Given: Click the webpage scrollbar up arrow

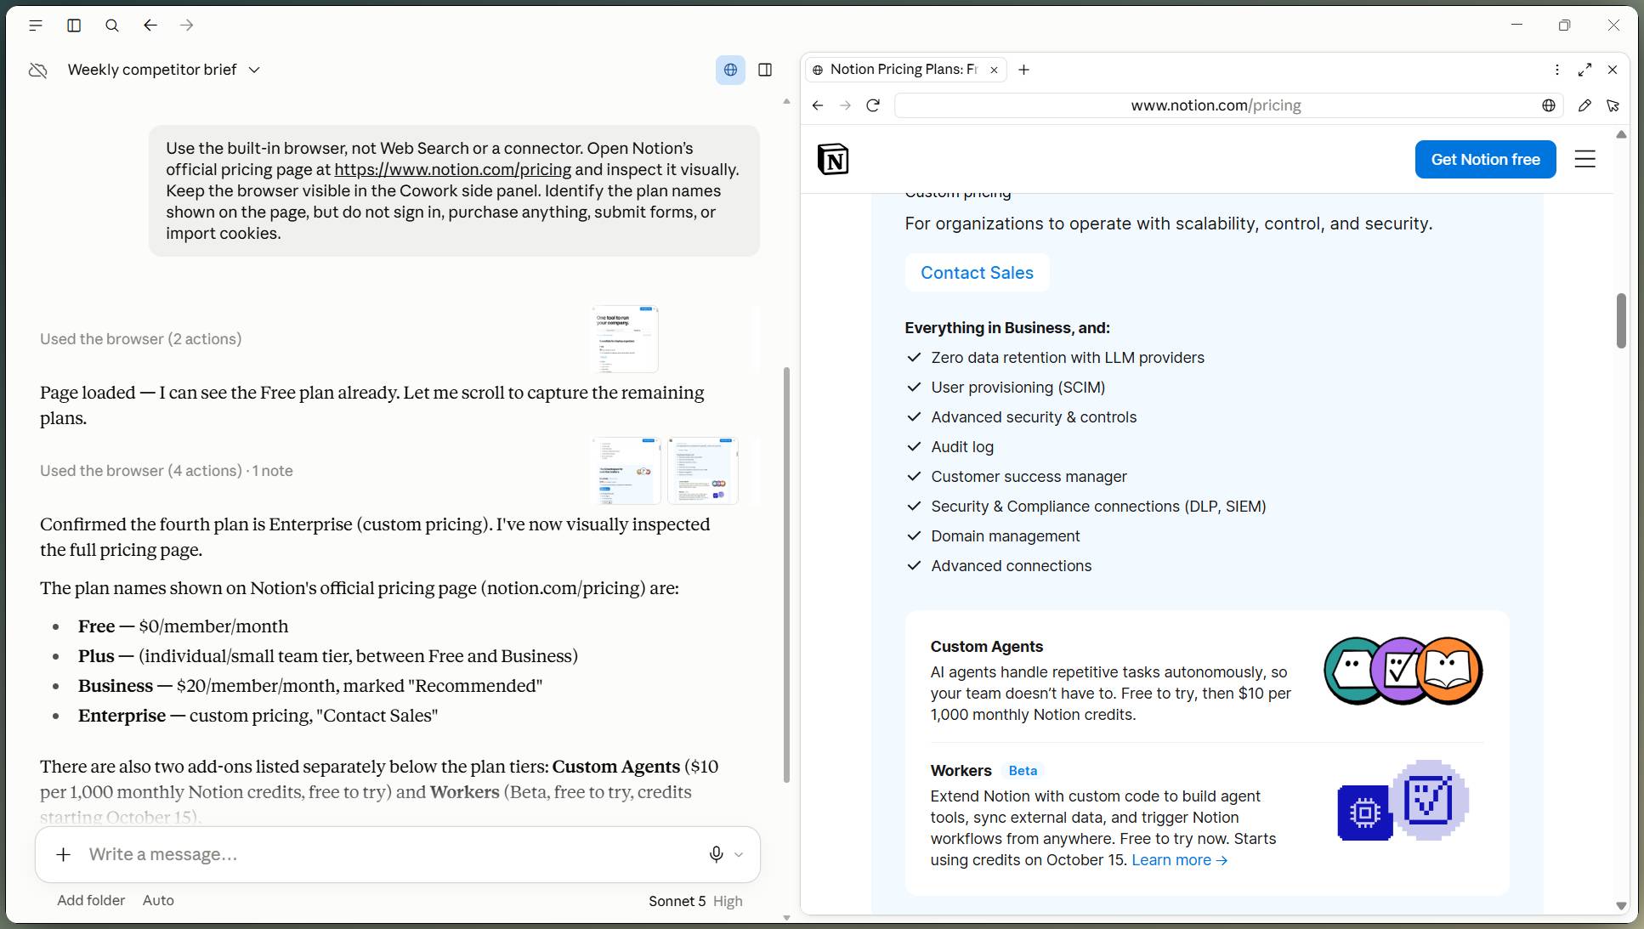Looking at the screenshot, I should [x=1621, y=134].
